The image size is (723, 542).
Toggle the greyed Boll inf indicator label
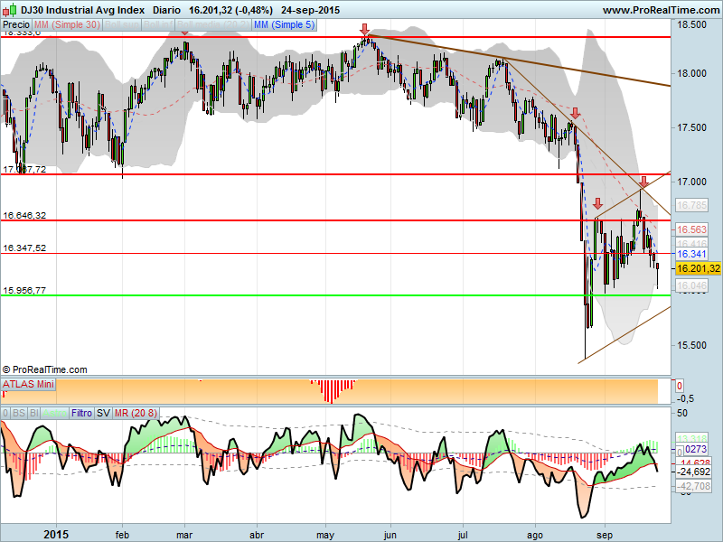point(158,25)
